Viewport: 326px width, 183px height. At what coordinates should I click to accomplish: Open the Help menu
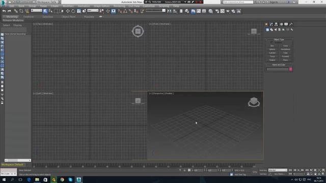(x=176, y=6)
